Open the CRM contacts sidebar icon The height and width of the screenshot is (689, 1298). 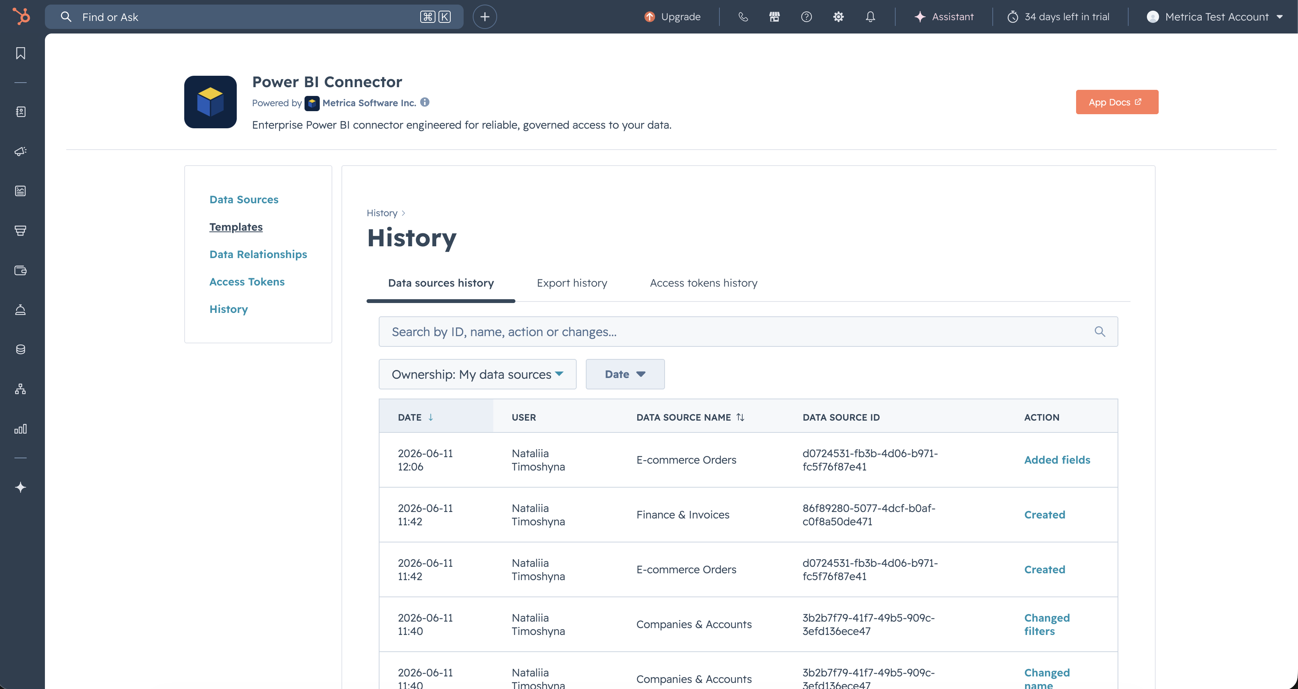pyautogui.click(x=21, y=112)
